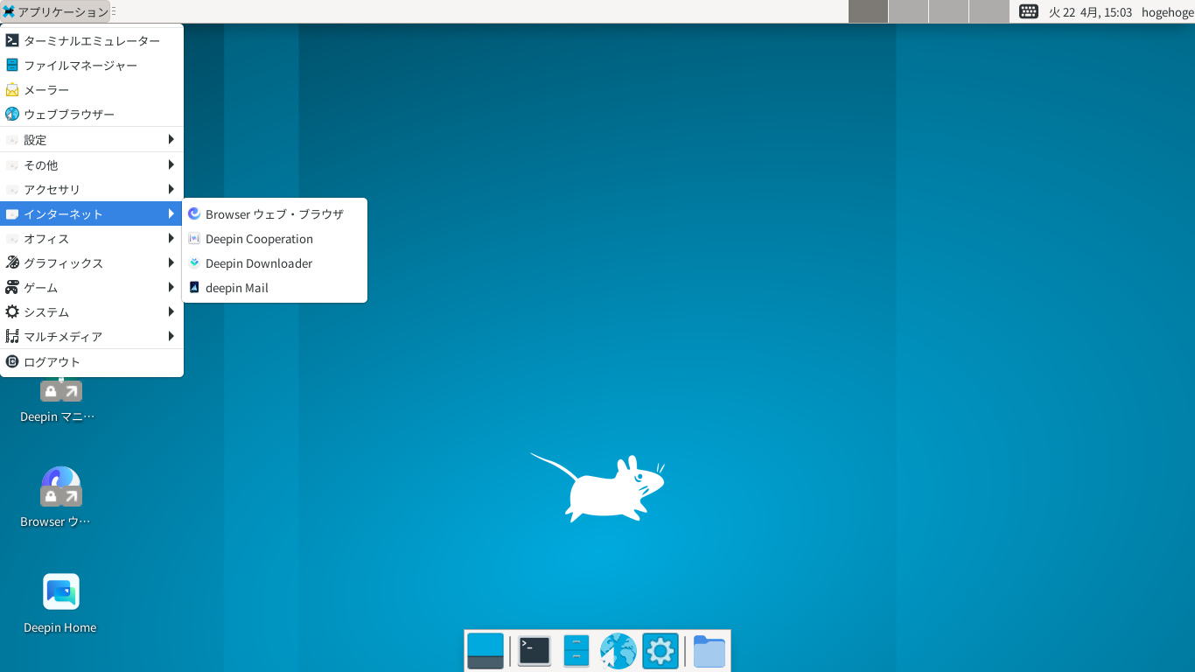Select the Deepin Home desktop icon
1195x672 pixels.
point(60,604)
